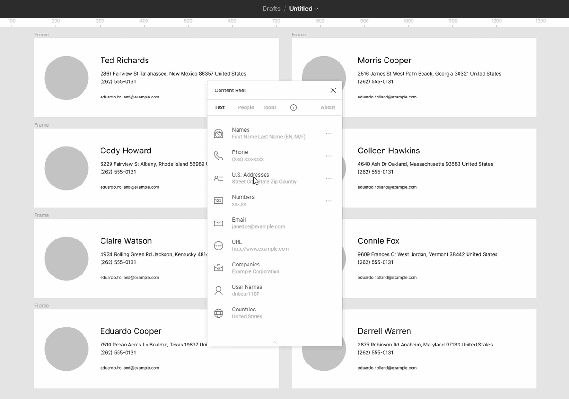Select the phone number under Claire Watson
Image resolution: width=569 pixels, height=399 pixels.
(x=118, y=262)
